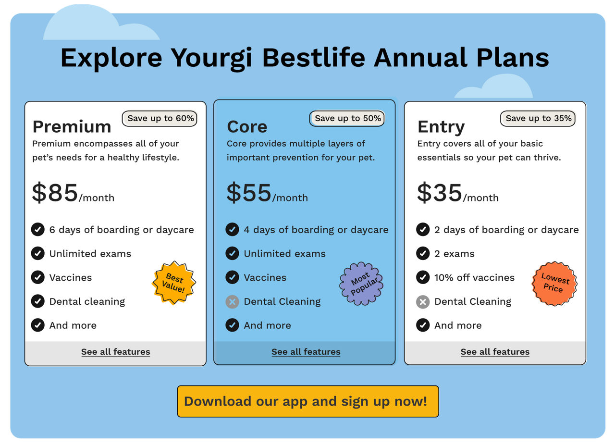
Task: Click checkmark beside 6 days of boarding
Action: (x=38, y=230)
